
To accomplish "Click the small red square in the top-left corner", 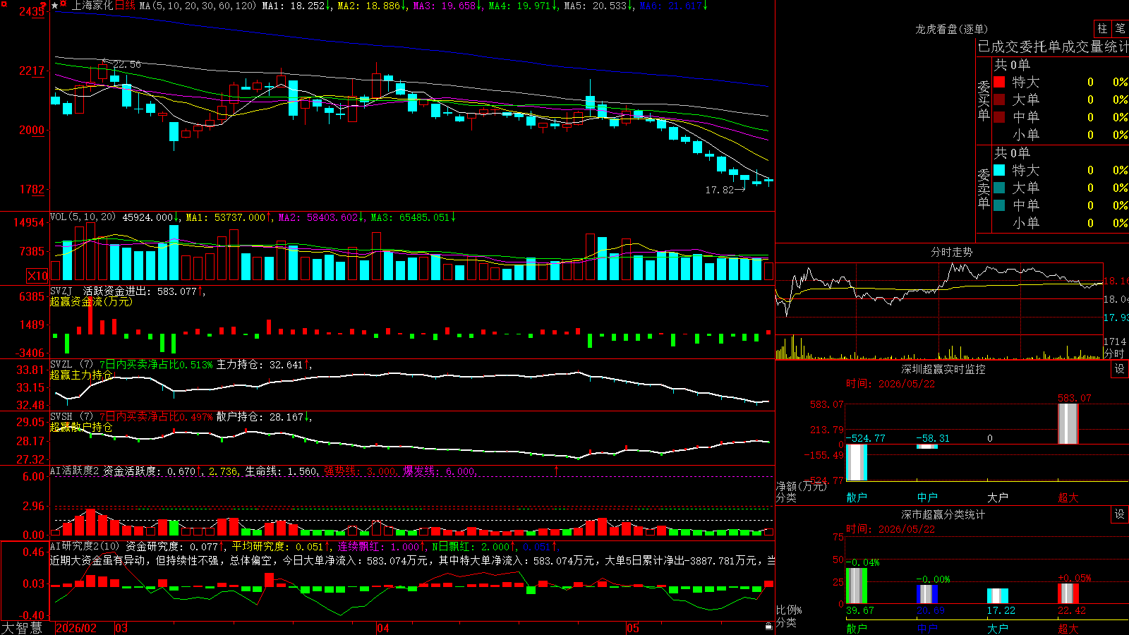I will point(3,3).
